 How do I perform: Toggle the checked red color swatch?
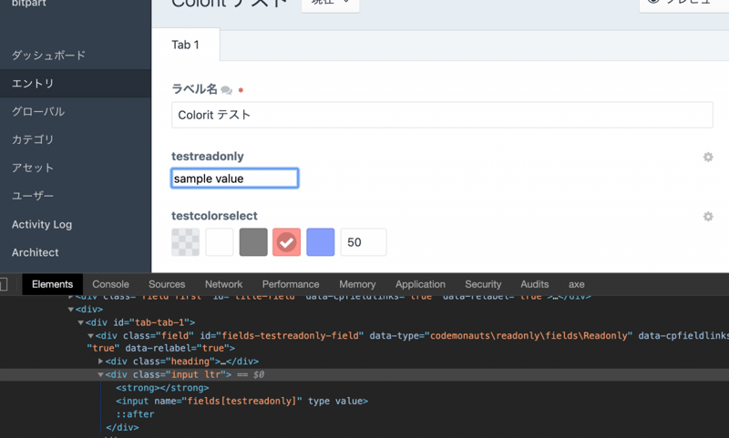click(287, 242)
